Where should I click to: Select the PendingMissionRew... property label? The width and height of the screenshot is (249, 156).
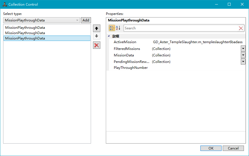click(x=131, y=62)
